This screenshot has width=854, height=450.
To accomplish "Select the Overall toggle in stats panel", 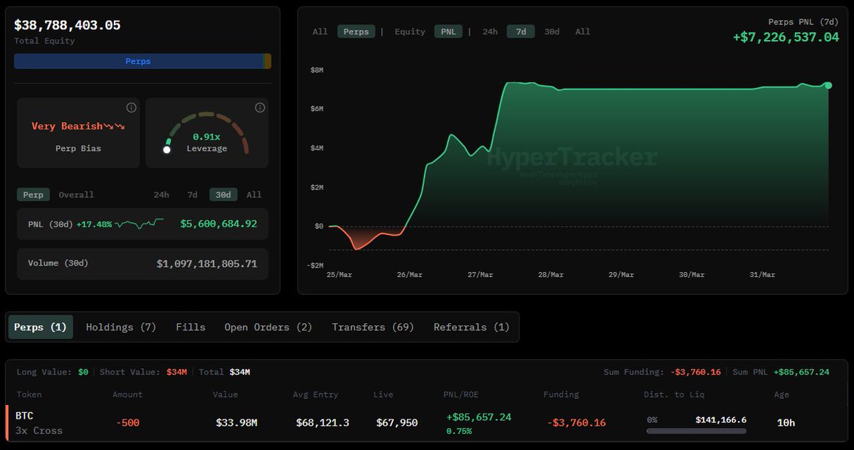I will [76, 194].
